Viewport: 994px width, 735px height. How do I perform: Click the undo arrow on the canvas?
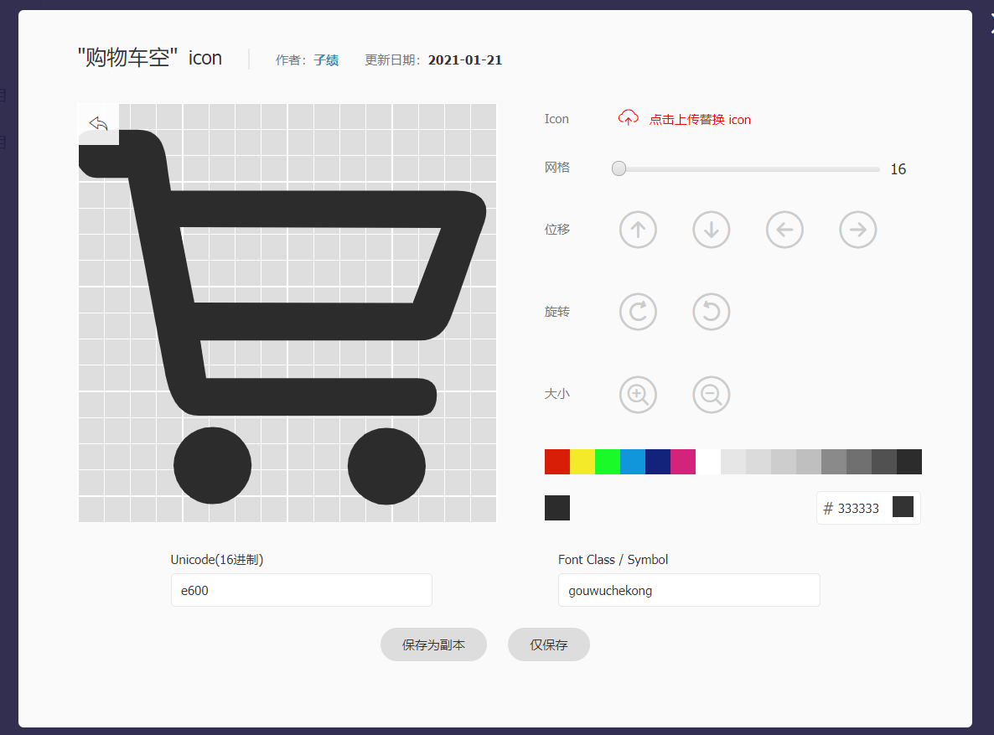coord(98,124)
